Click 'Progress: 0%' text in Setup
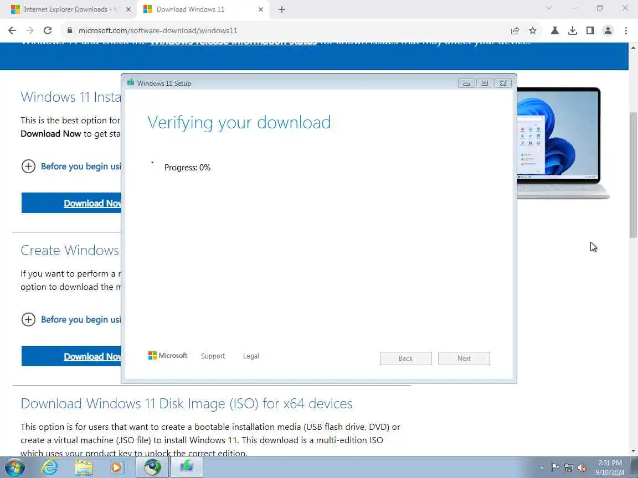The image size is (638, 478). [187, 168]
